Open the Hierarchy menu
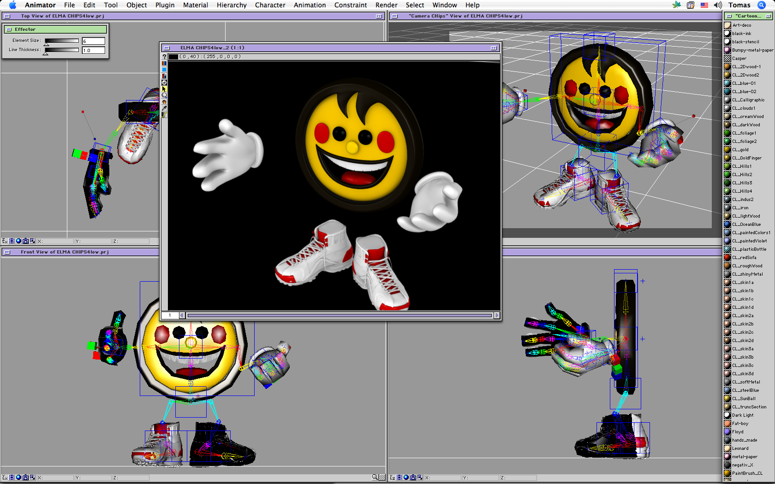775x484 pixels. [232, 5]
